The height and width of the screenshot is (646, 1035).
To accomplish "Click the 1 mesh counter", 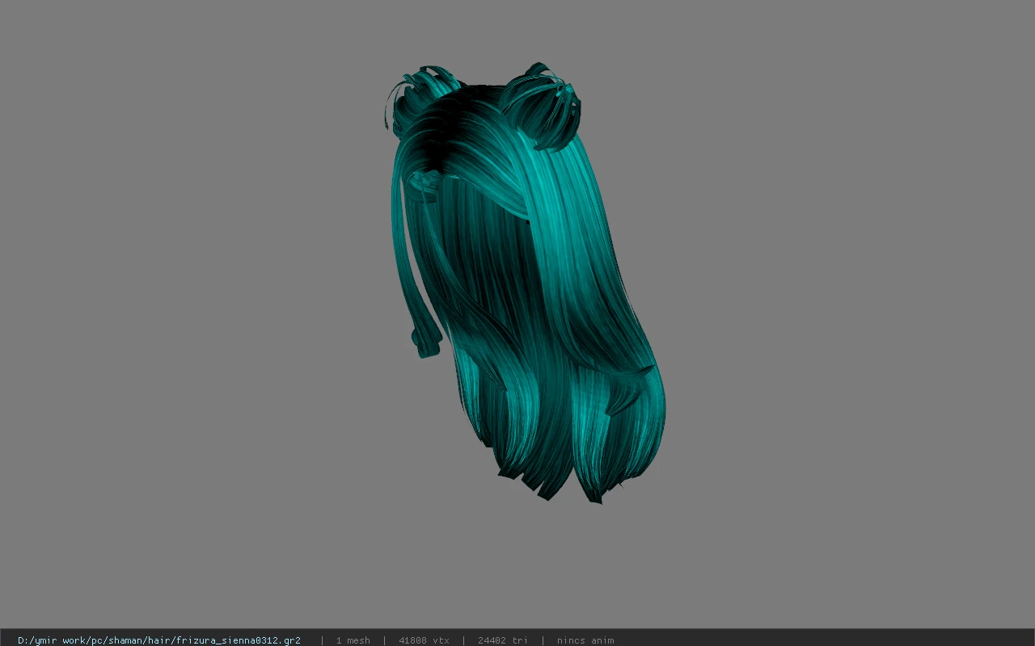I will tap(353, 640).
